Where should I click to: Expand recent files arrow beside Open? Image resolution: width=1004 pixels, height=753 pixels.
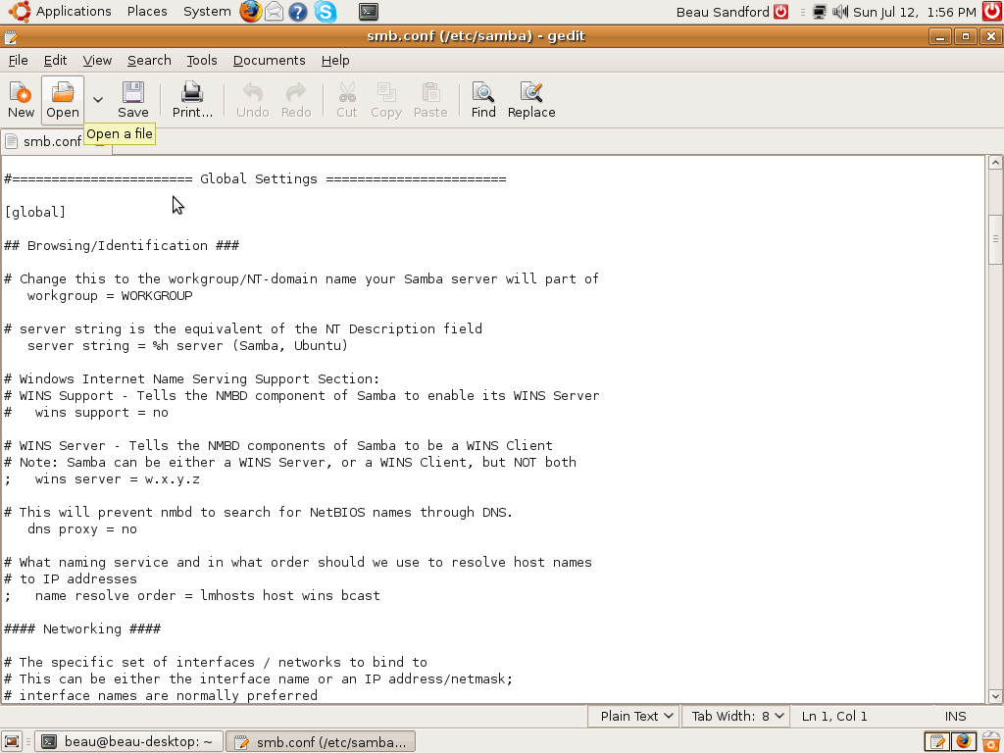(x=97, y=99)
